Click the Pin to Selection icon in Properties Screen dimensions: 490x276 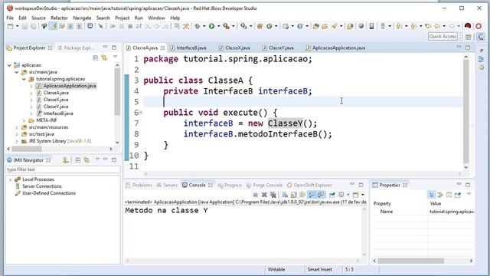tap(458, 195)
